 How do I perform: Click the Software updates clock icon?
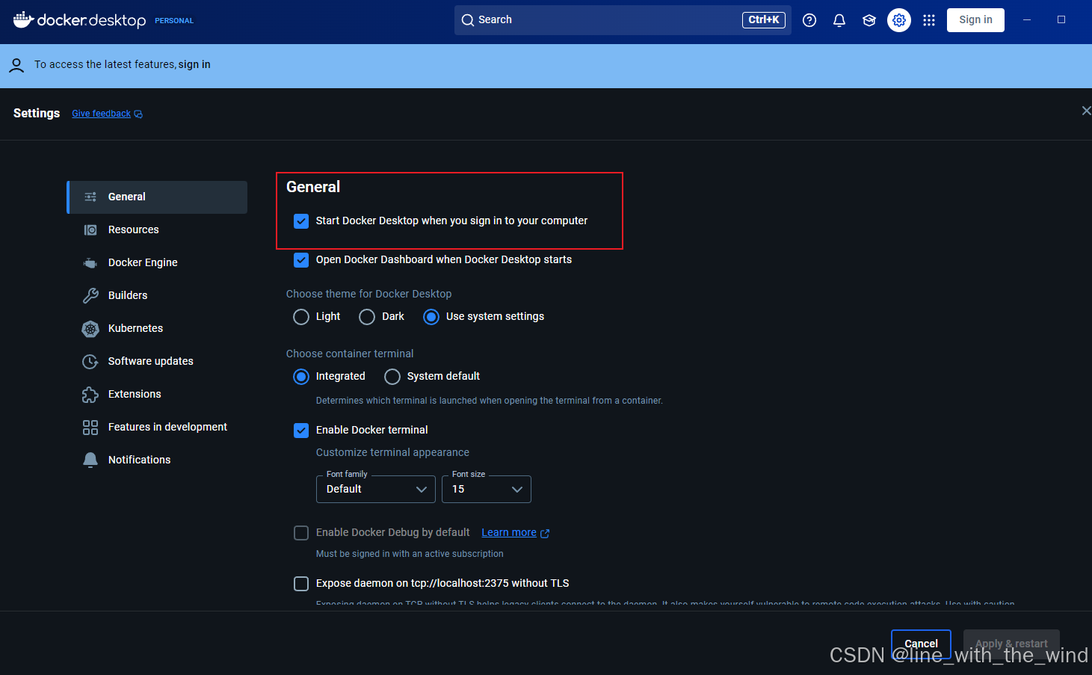[90, 361]
